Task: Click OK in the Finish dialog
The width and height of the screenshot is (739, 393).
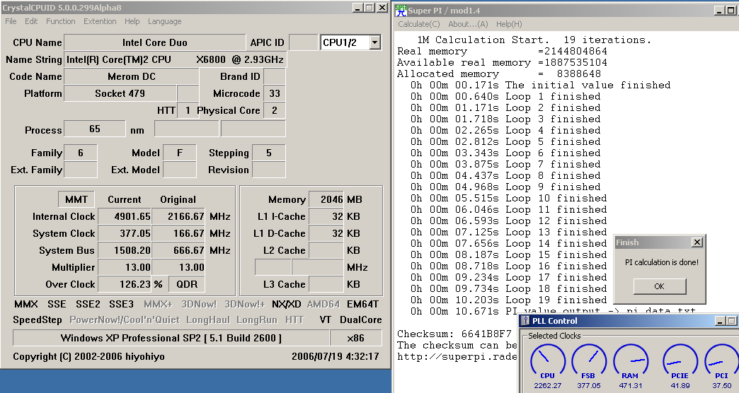Action: pos(659,286)
